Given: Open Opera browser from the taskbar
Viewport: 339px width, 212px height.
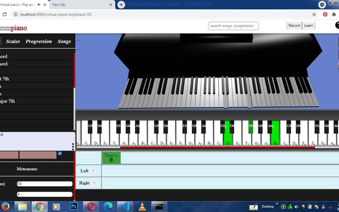Looking at the screenshot, I should [91, 206].
